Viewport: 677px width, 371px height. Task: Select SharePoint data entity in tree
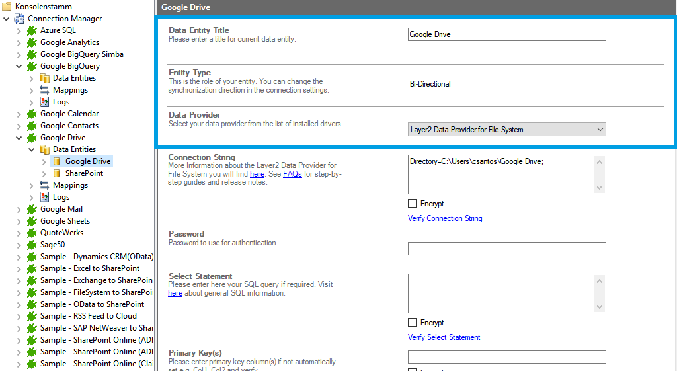(x=84, y=173)
